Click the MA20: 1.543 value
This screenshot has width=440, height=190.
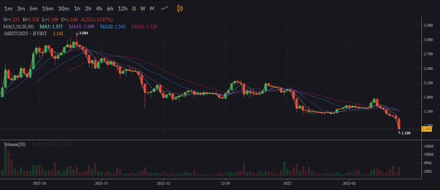click(113, 27)
